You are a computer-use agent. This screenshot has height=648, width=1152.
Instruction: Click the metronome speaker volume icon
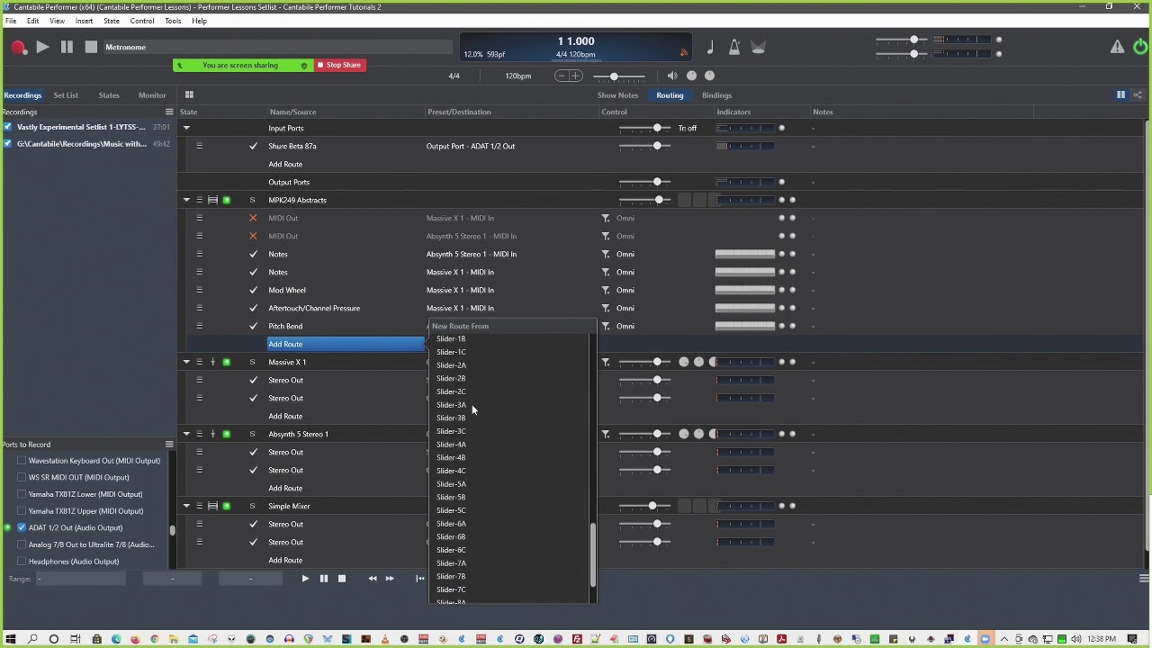pyautogui.click(x=672, y=76)
